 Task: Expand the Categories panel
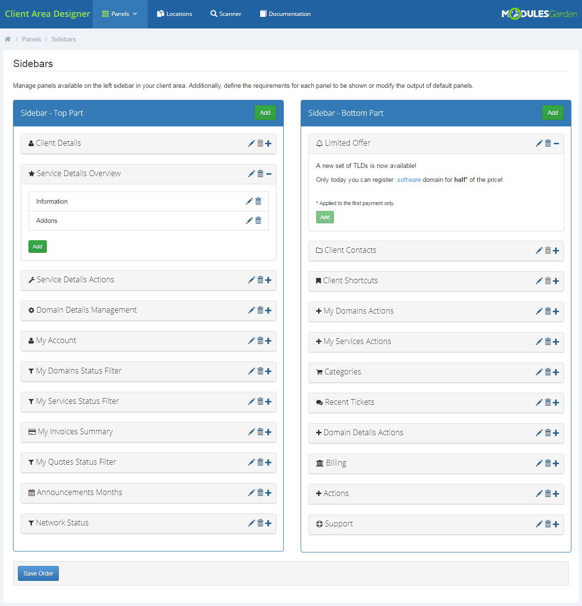556,372
